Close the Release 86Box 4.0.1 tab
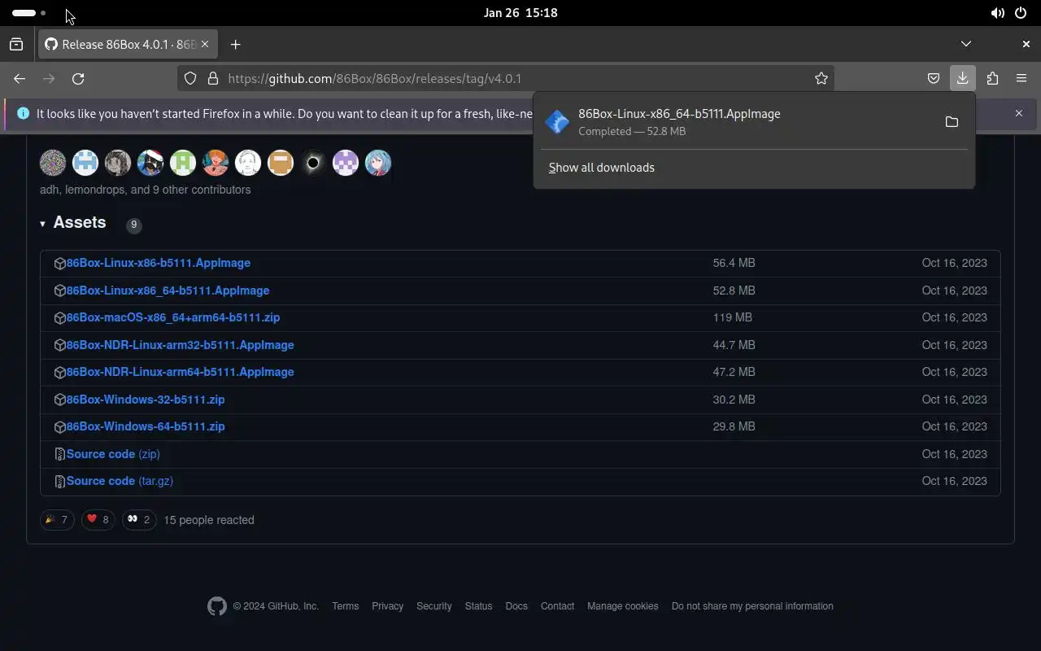This screenshot has height=651, width=1041. pos(205,44)
